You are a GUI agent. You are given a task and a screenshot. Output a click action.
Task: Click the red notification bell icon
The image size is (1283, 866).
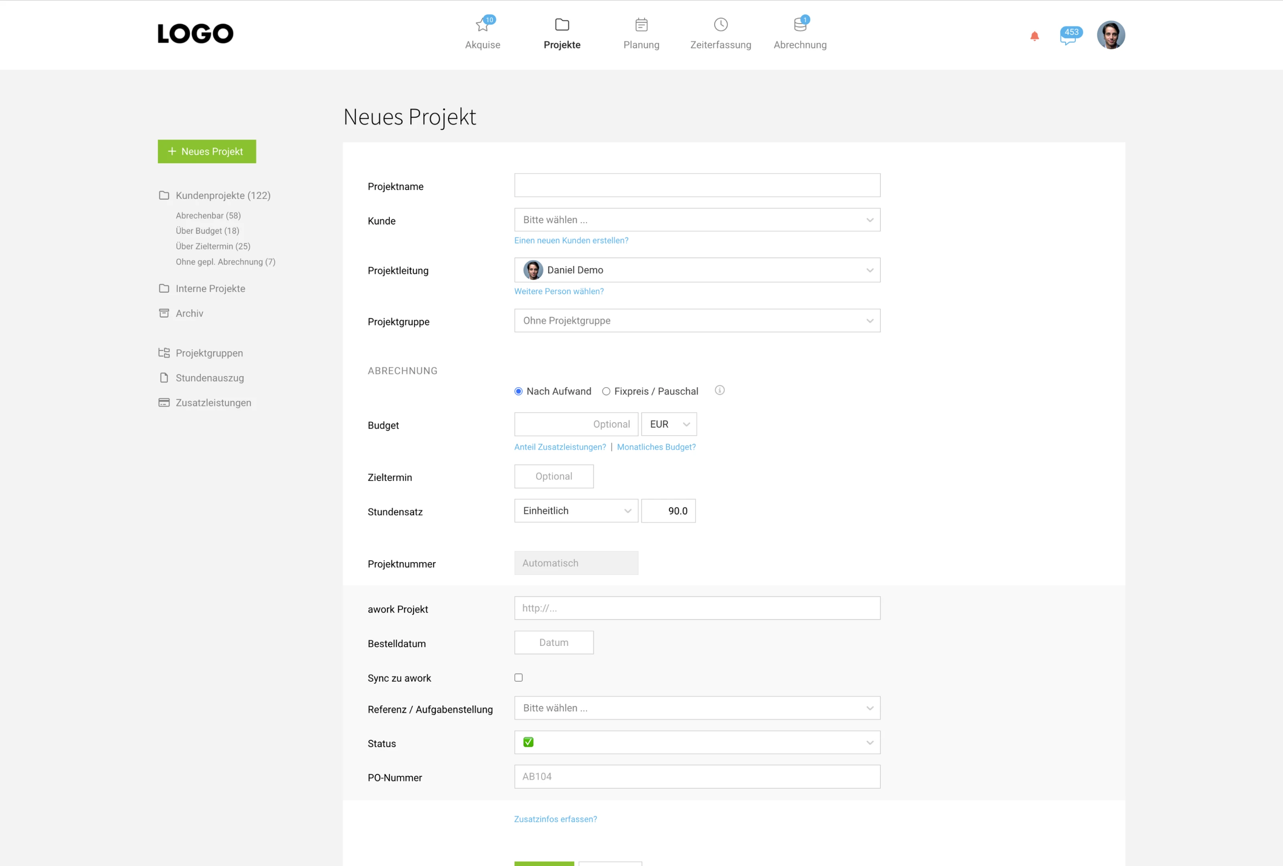[1034, 36]
